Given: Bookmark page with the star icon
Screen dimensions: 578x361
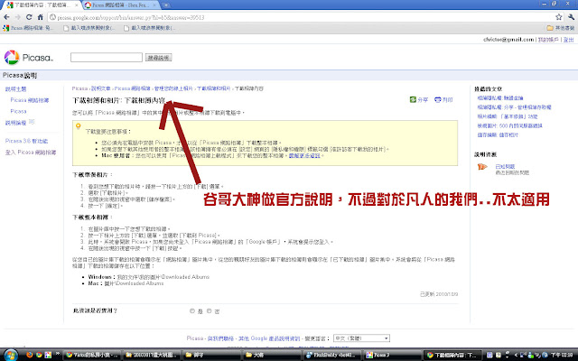Looking at the screenshot, I should [559, 17].
